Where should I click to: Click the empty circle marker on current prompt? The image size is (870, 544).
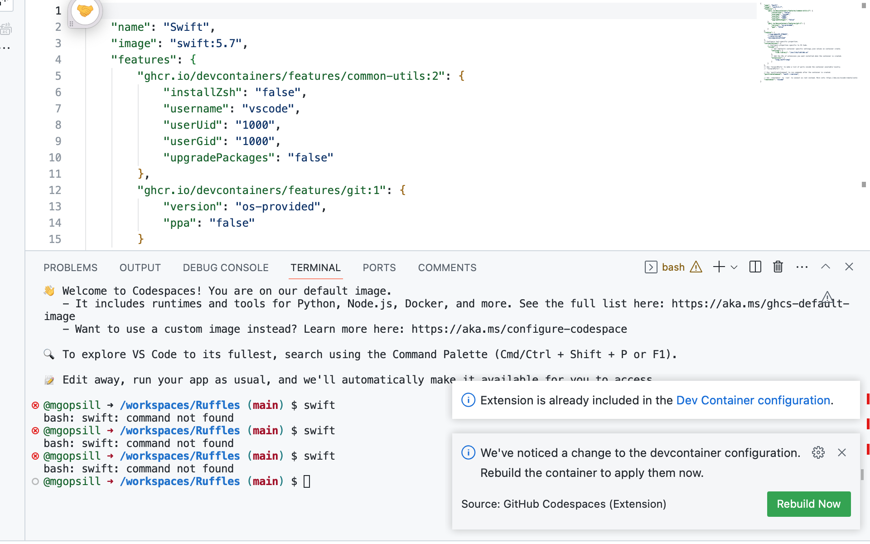click(x=35, y=481)
